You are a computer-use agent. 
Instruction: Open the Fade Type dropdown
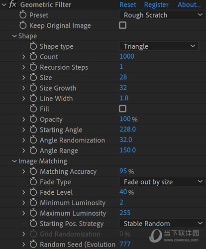click(x=162, y=182)
